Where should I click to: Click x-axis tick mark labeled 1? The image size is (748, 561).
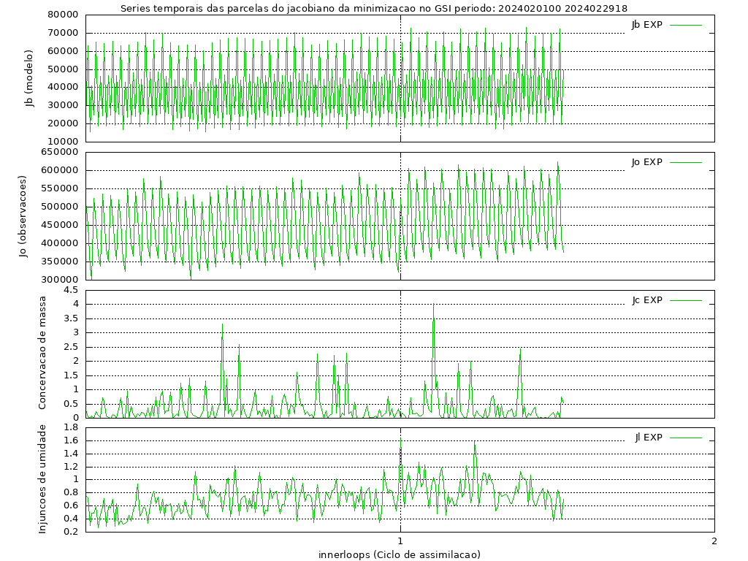400,541
